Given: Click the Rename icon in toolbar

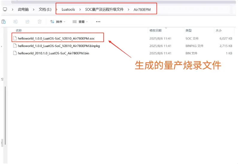Looking at the screenshot, I should tap(16, 22).
